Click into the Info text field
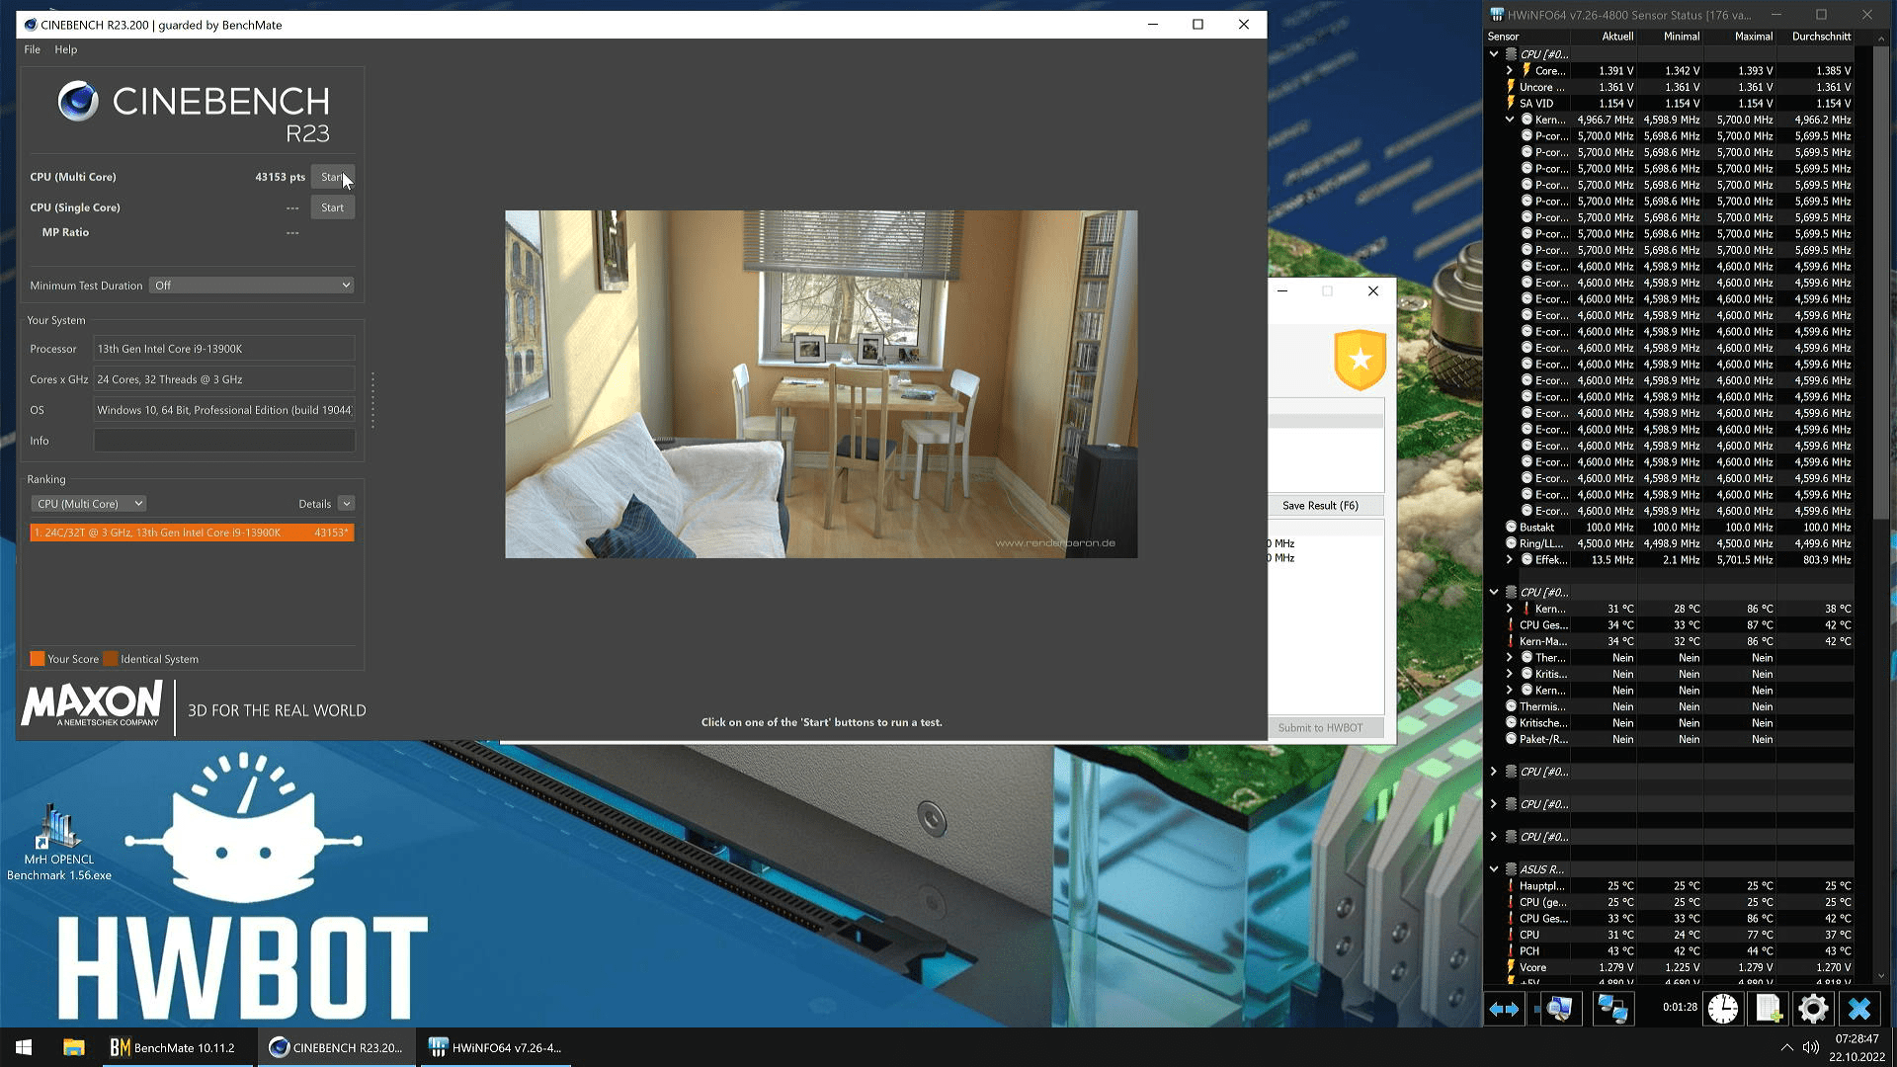 [224, 441]
